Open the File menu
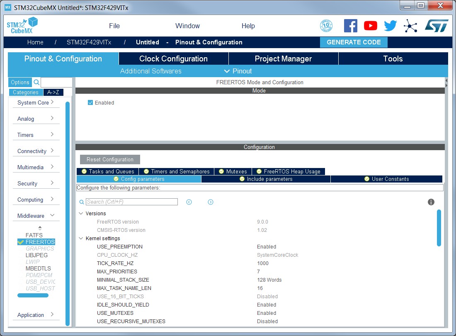The width and height of the screenshot is (456, 336). pyautogui.click(x=114, y=26)
